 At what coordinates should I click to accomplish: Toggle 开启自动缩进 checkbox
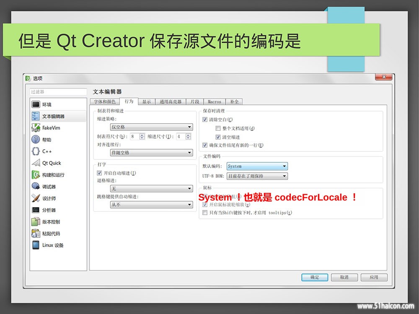coord(99,173)
